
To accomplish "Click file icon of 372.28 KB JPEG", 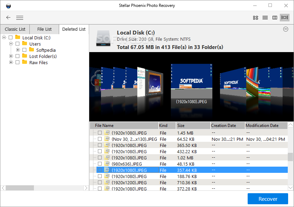I will [107, 188].
